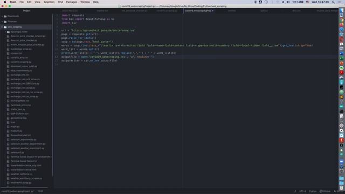Click the file icon beside medium.py
This screenshot has height=194, width=345.
click(8, 131)
